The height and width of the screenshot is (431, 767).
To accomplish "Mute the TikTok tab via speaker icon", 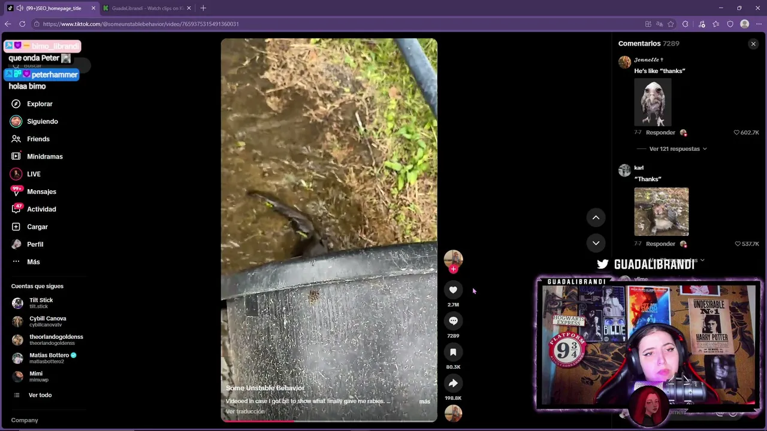I will pyautogui.click(x=20, y=8).
